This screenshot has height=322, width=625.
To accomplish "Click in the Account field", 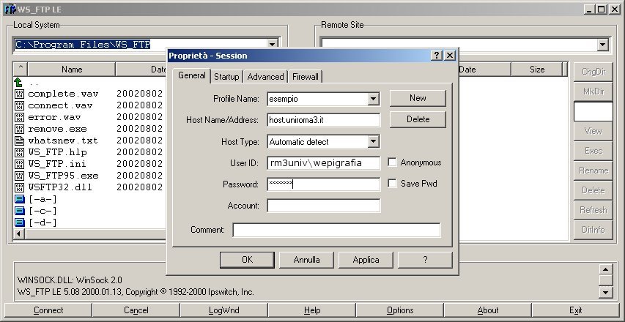I will (x=323, y=206).
